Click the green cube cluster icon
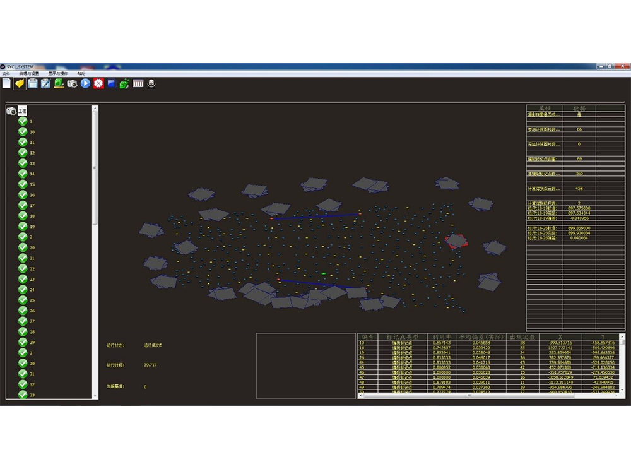 [x=124, y=83]
